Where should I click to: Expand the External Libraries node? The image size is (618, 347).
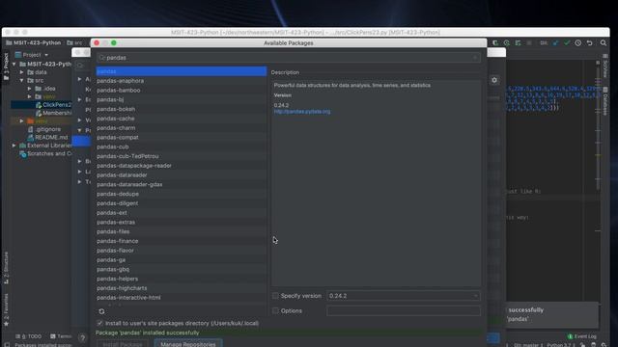(14, 146)
